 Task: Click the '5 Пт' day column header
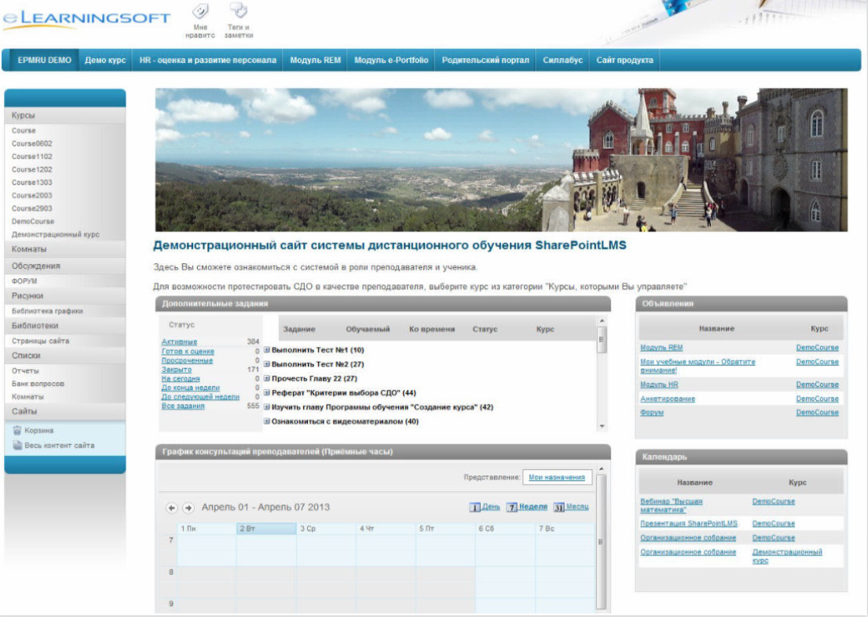pos(445,529)
